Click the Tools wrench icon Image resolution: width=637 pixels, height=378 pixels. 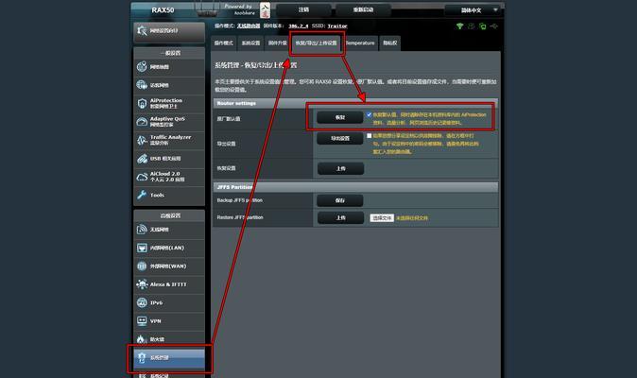(x=142, y=195)
